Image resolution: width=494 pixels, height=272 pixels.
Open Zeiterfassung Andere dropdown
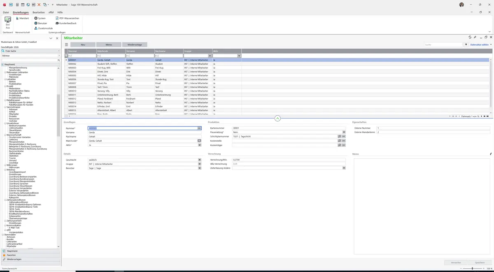point(344,168)
